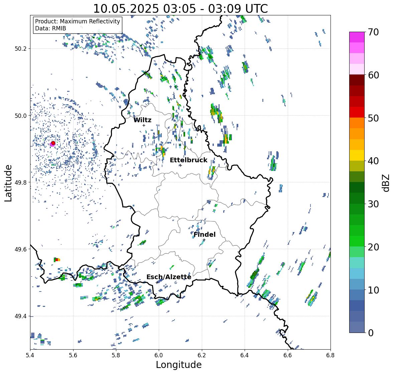Click the Findel station cross marker

[x=204, y=240]
